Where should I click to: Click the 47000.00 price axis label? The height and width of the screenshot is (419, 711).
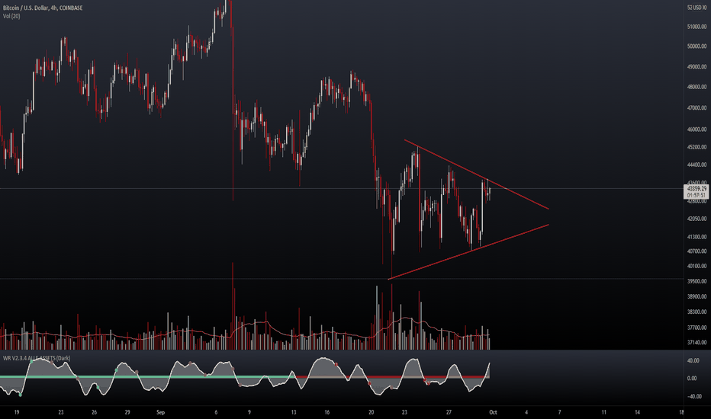coord(697,108)
